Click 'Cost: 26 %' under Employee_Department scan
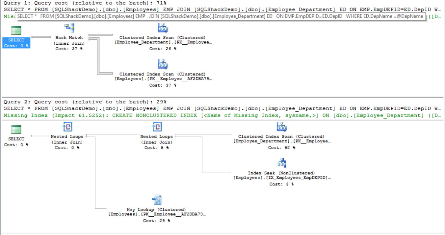Image resolution: width=445 pixels, height=235 pixels. (x=163, y=49)
